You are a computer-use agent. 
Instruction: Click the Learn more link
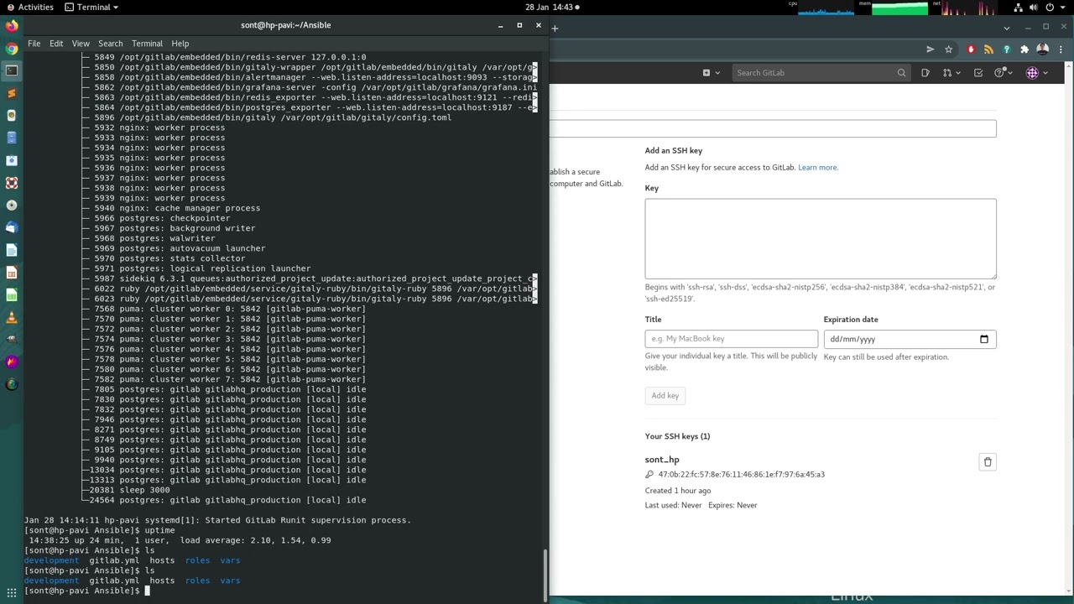click(817, 168)
